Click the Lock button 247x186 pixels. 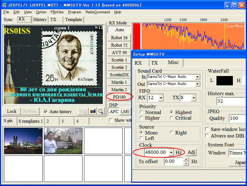click(x=12, y=111)
